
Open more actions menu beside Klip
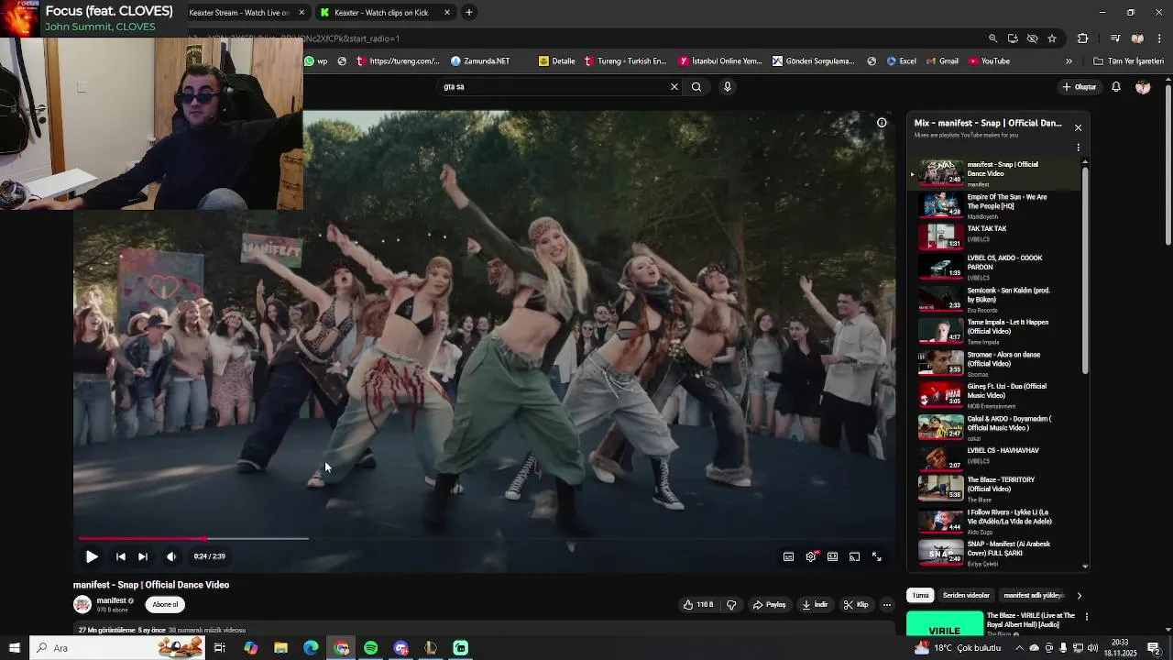887,605
